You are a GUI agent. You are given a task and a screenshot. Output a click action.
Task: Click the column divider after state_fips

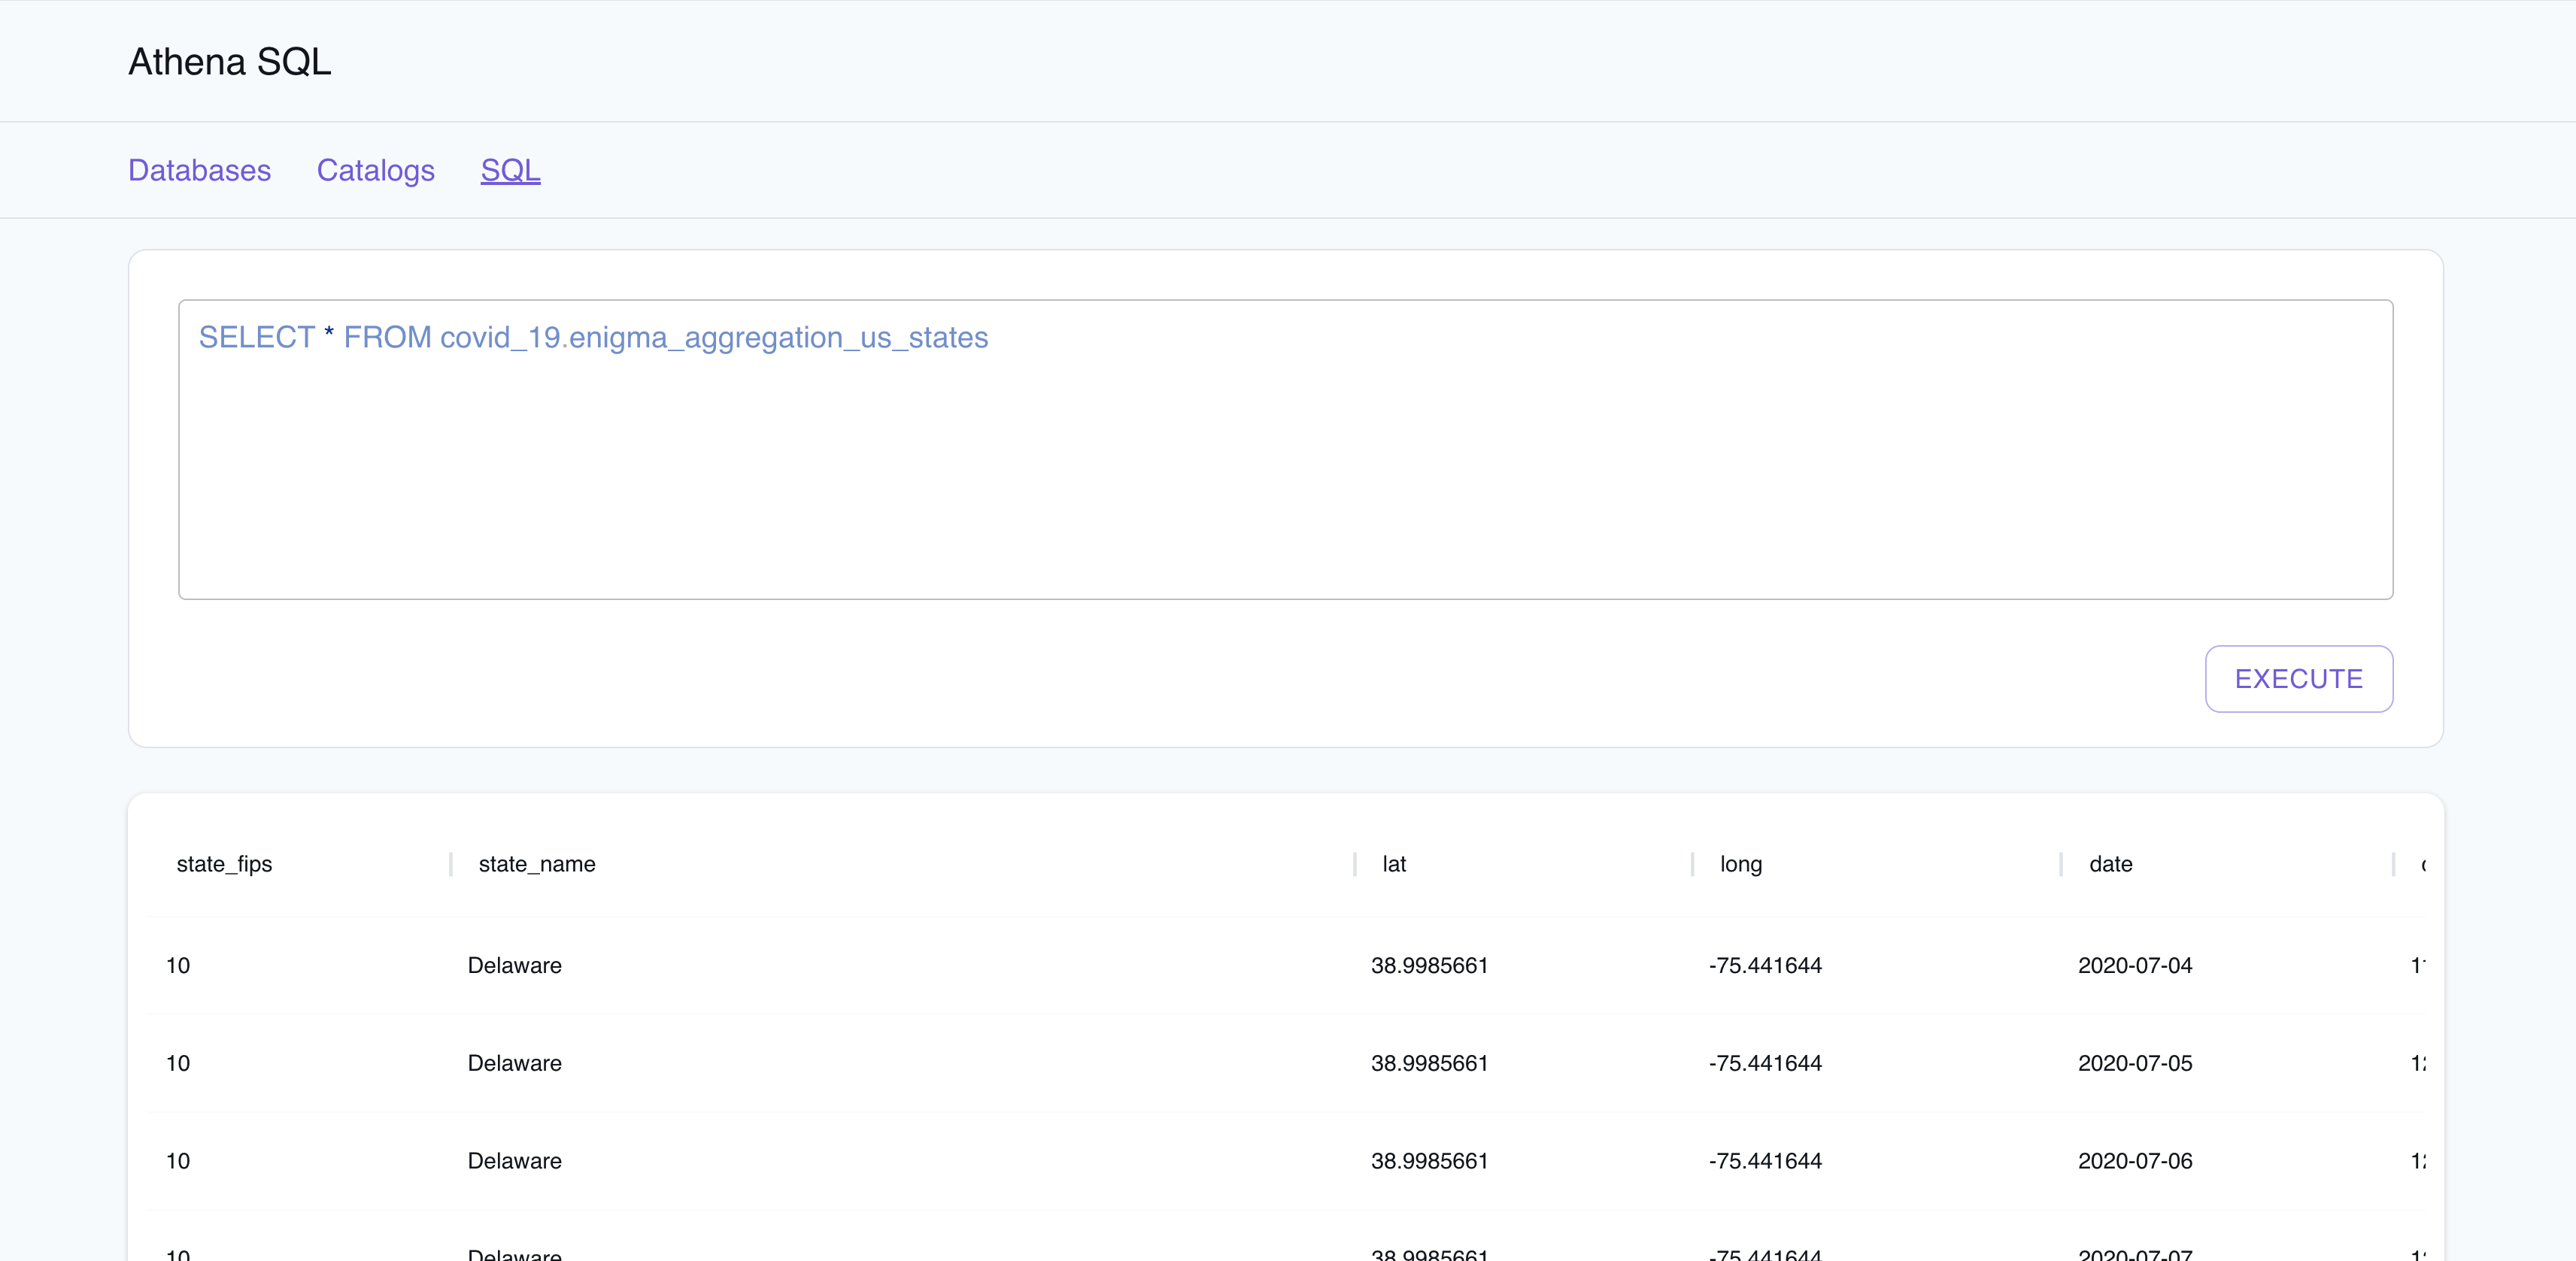click(451, 864)
